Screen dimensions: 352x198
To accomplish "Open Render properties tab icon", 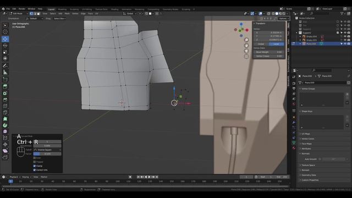I will [294, 83].
